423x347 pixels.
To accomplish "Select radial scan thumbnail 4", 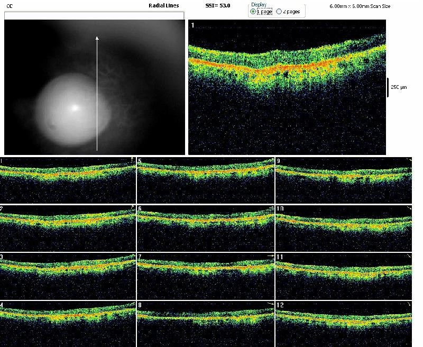I will coord(68,324).
